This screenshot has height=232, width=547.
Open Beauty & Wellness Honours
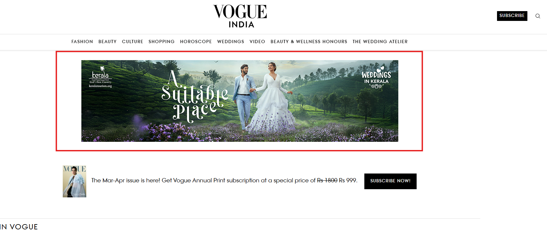(309, 41)
